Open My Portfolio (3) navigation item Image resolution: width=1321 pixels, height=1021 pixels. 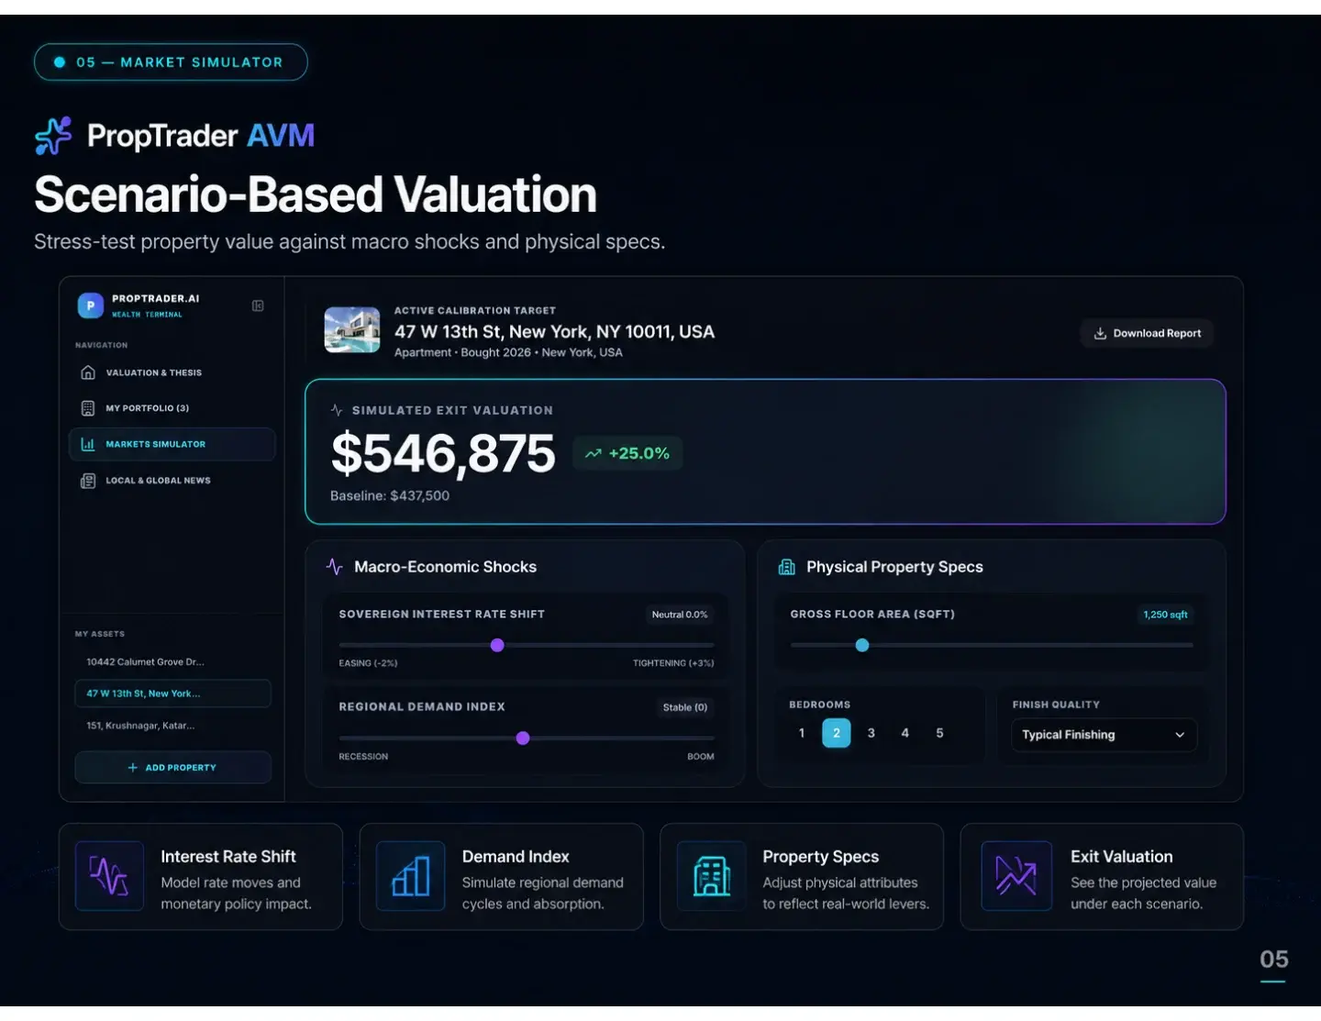[x=172, y=408]
